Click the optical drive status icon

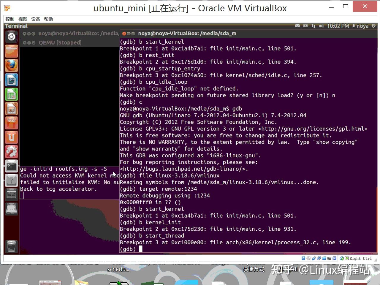(x=308, y=258)
